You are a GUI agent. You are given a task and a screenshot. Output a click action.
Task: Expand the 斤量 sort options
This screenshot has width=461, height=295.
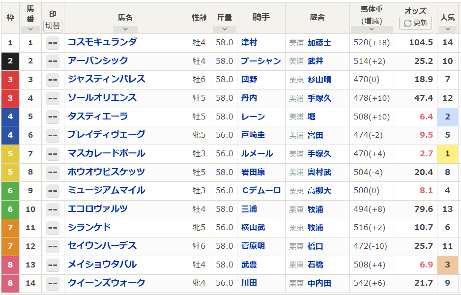click(x=224, y=28)
